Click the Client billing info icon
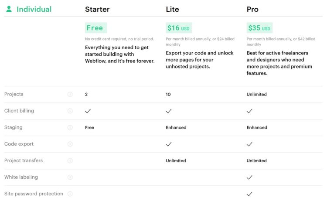The height and width of the screenshot is (198, 327). pyautogui.click(x=70, y=111)
